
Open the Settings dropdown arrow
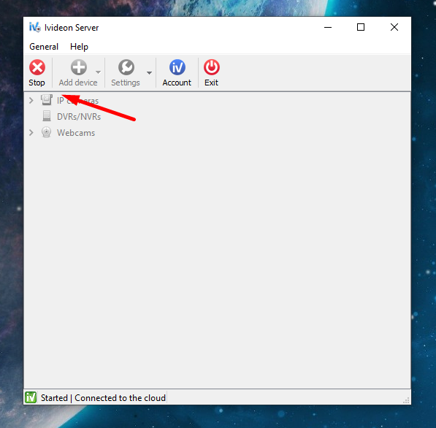pos(149,73)
